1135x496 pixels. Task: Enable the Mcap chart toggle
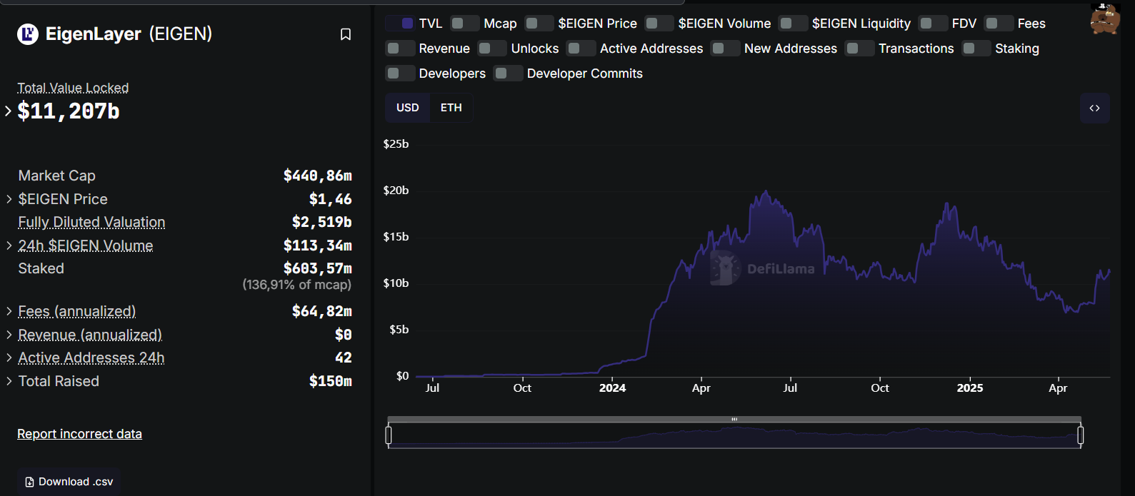tap(465, 24)
